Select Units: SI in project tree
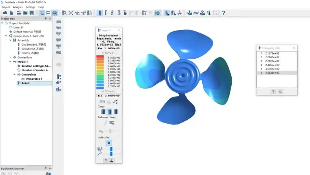The height and width of the screenshot is (175, 310). (x=18, y=27)
